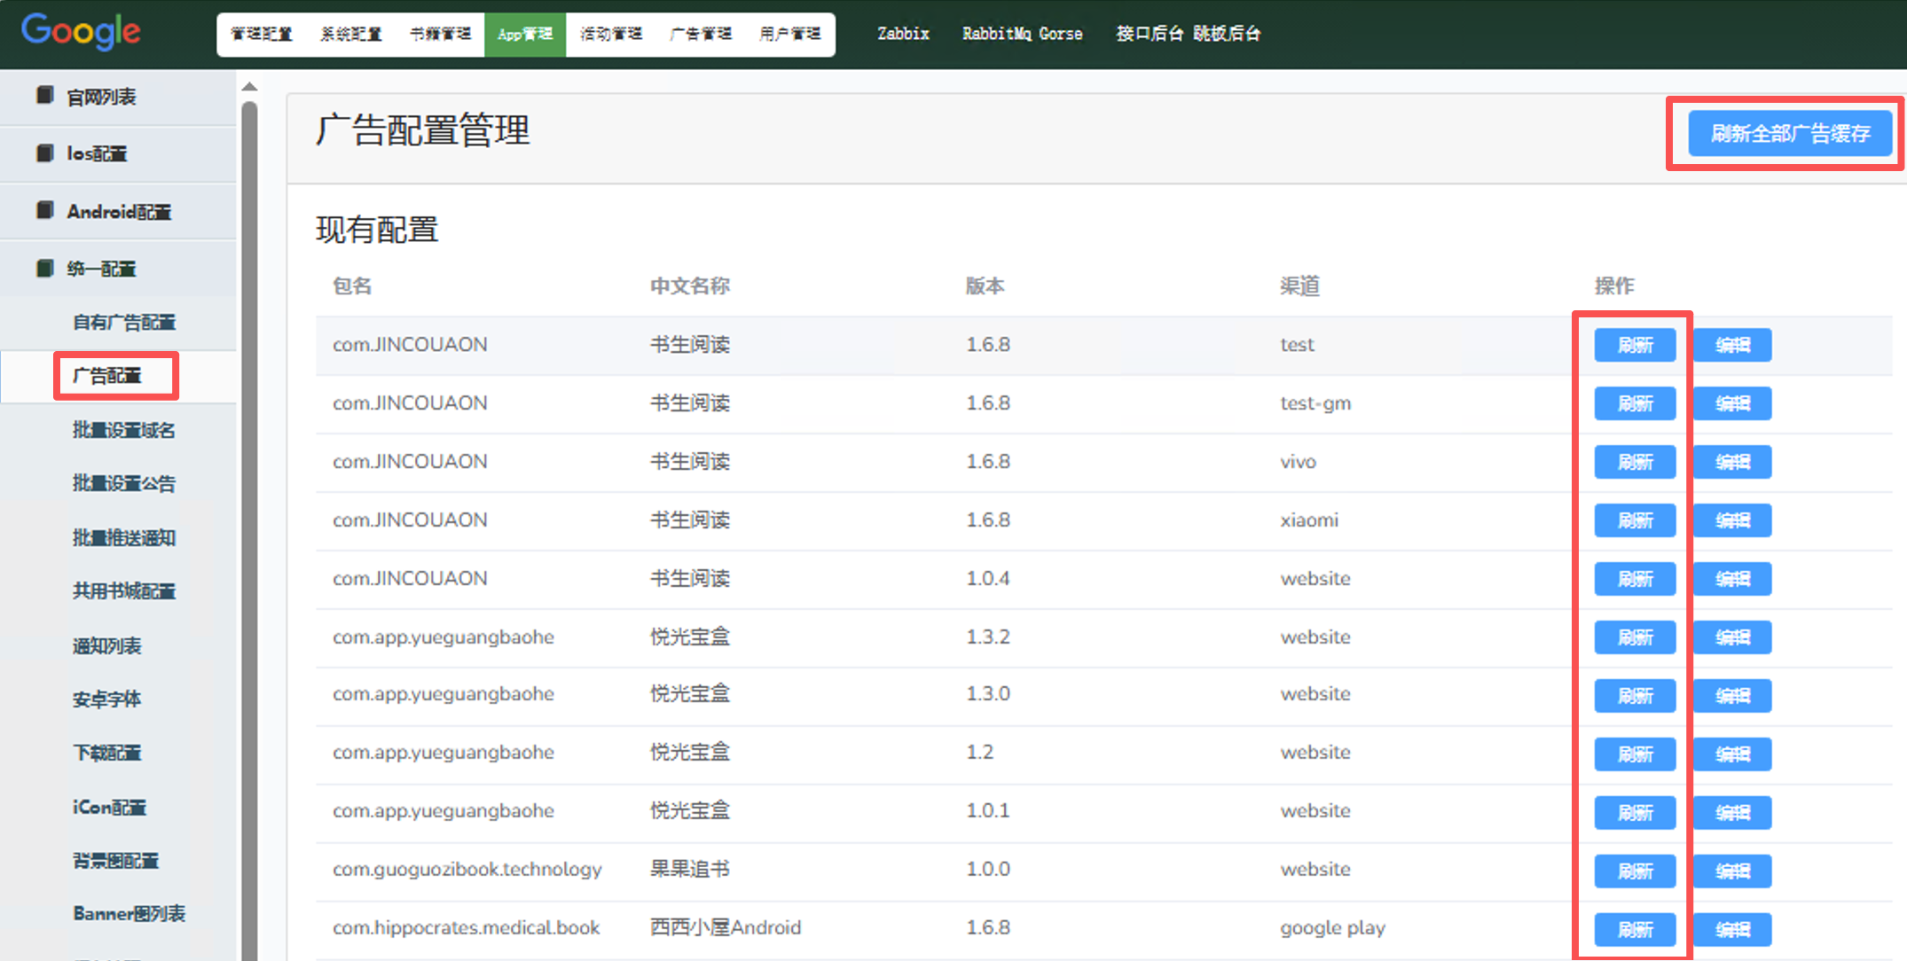Viewport: 1907px width, 961px height.
Task: Expand the Ios配置 sidebar section
Action: (x=97, y=154)
